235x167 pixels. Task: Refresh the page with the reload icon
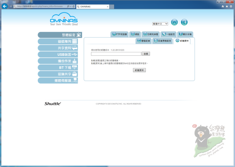point(73,6)
